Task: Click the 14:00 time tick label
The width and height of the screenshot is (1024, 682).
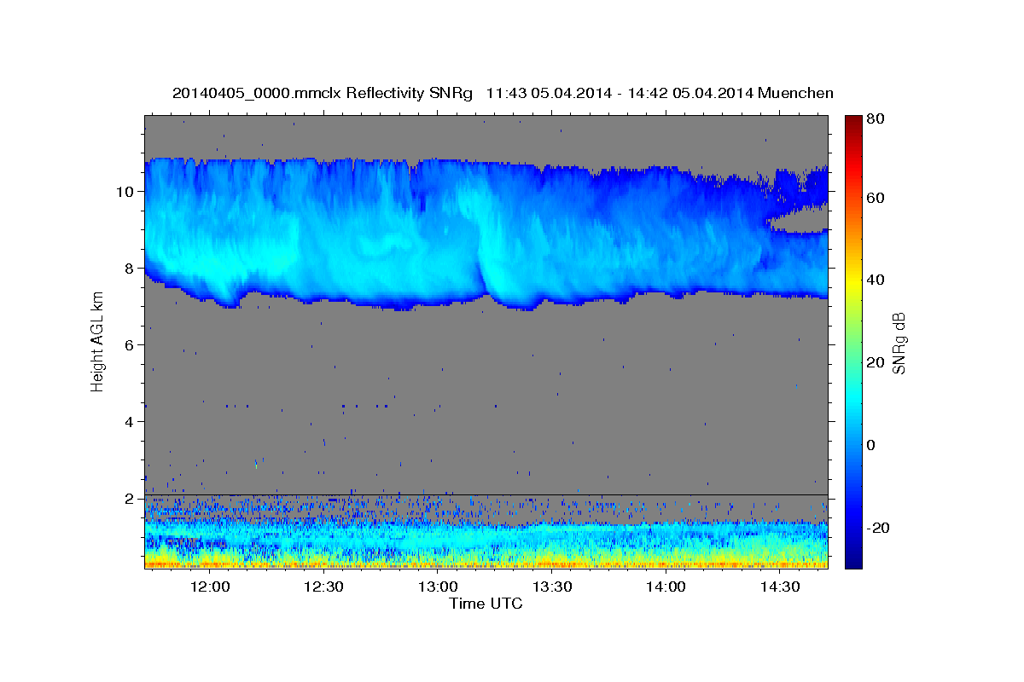Action: tap(665, 587)
